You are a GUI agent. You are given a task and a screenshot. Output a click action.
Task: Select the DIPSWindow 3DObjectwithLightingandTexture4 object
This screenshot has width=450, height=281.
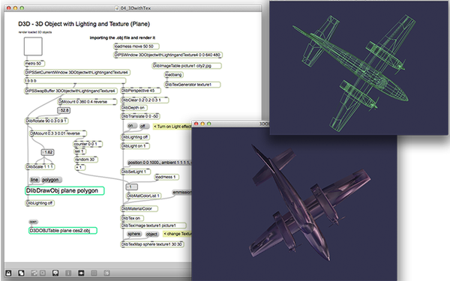click(168, 55)
